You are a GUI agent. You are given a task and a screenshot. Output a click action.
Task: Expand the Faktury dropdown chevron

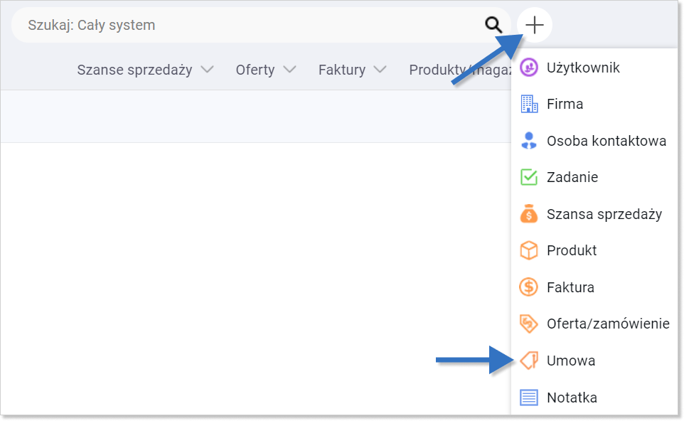tap(380, 70)
